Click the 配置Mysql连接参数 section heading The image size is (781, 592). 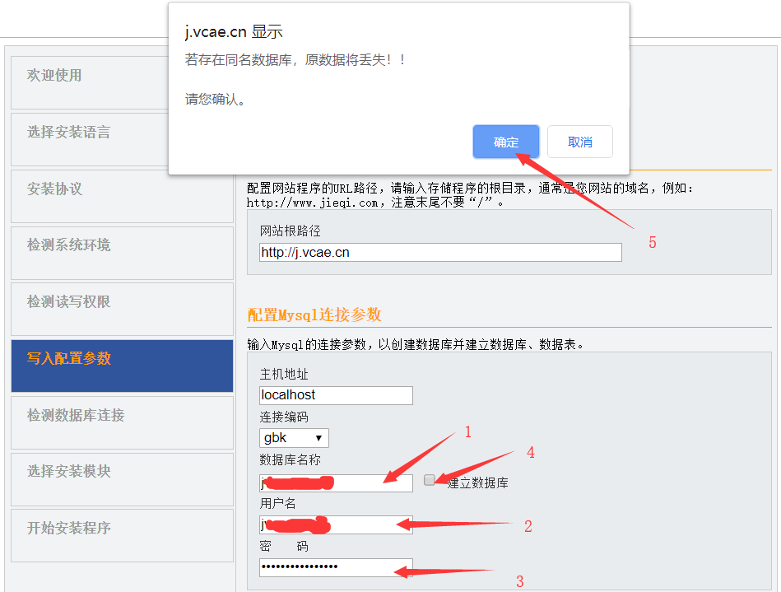click(314, 315)
